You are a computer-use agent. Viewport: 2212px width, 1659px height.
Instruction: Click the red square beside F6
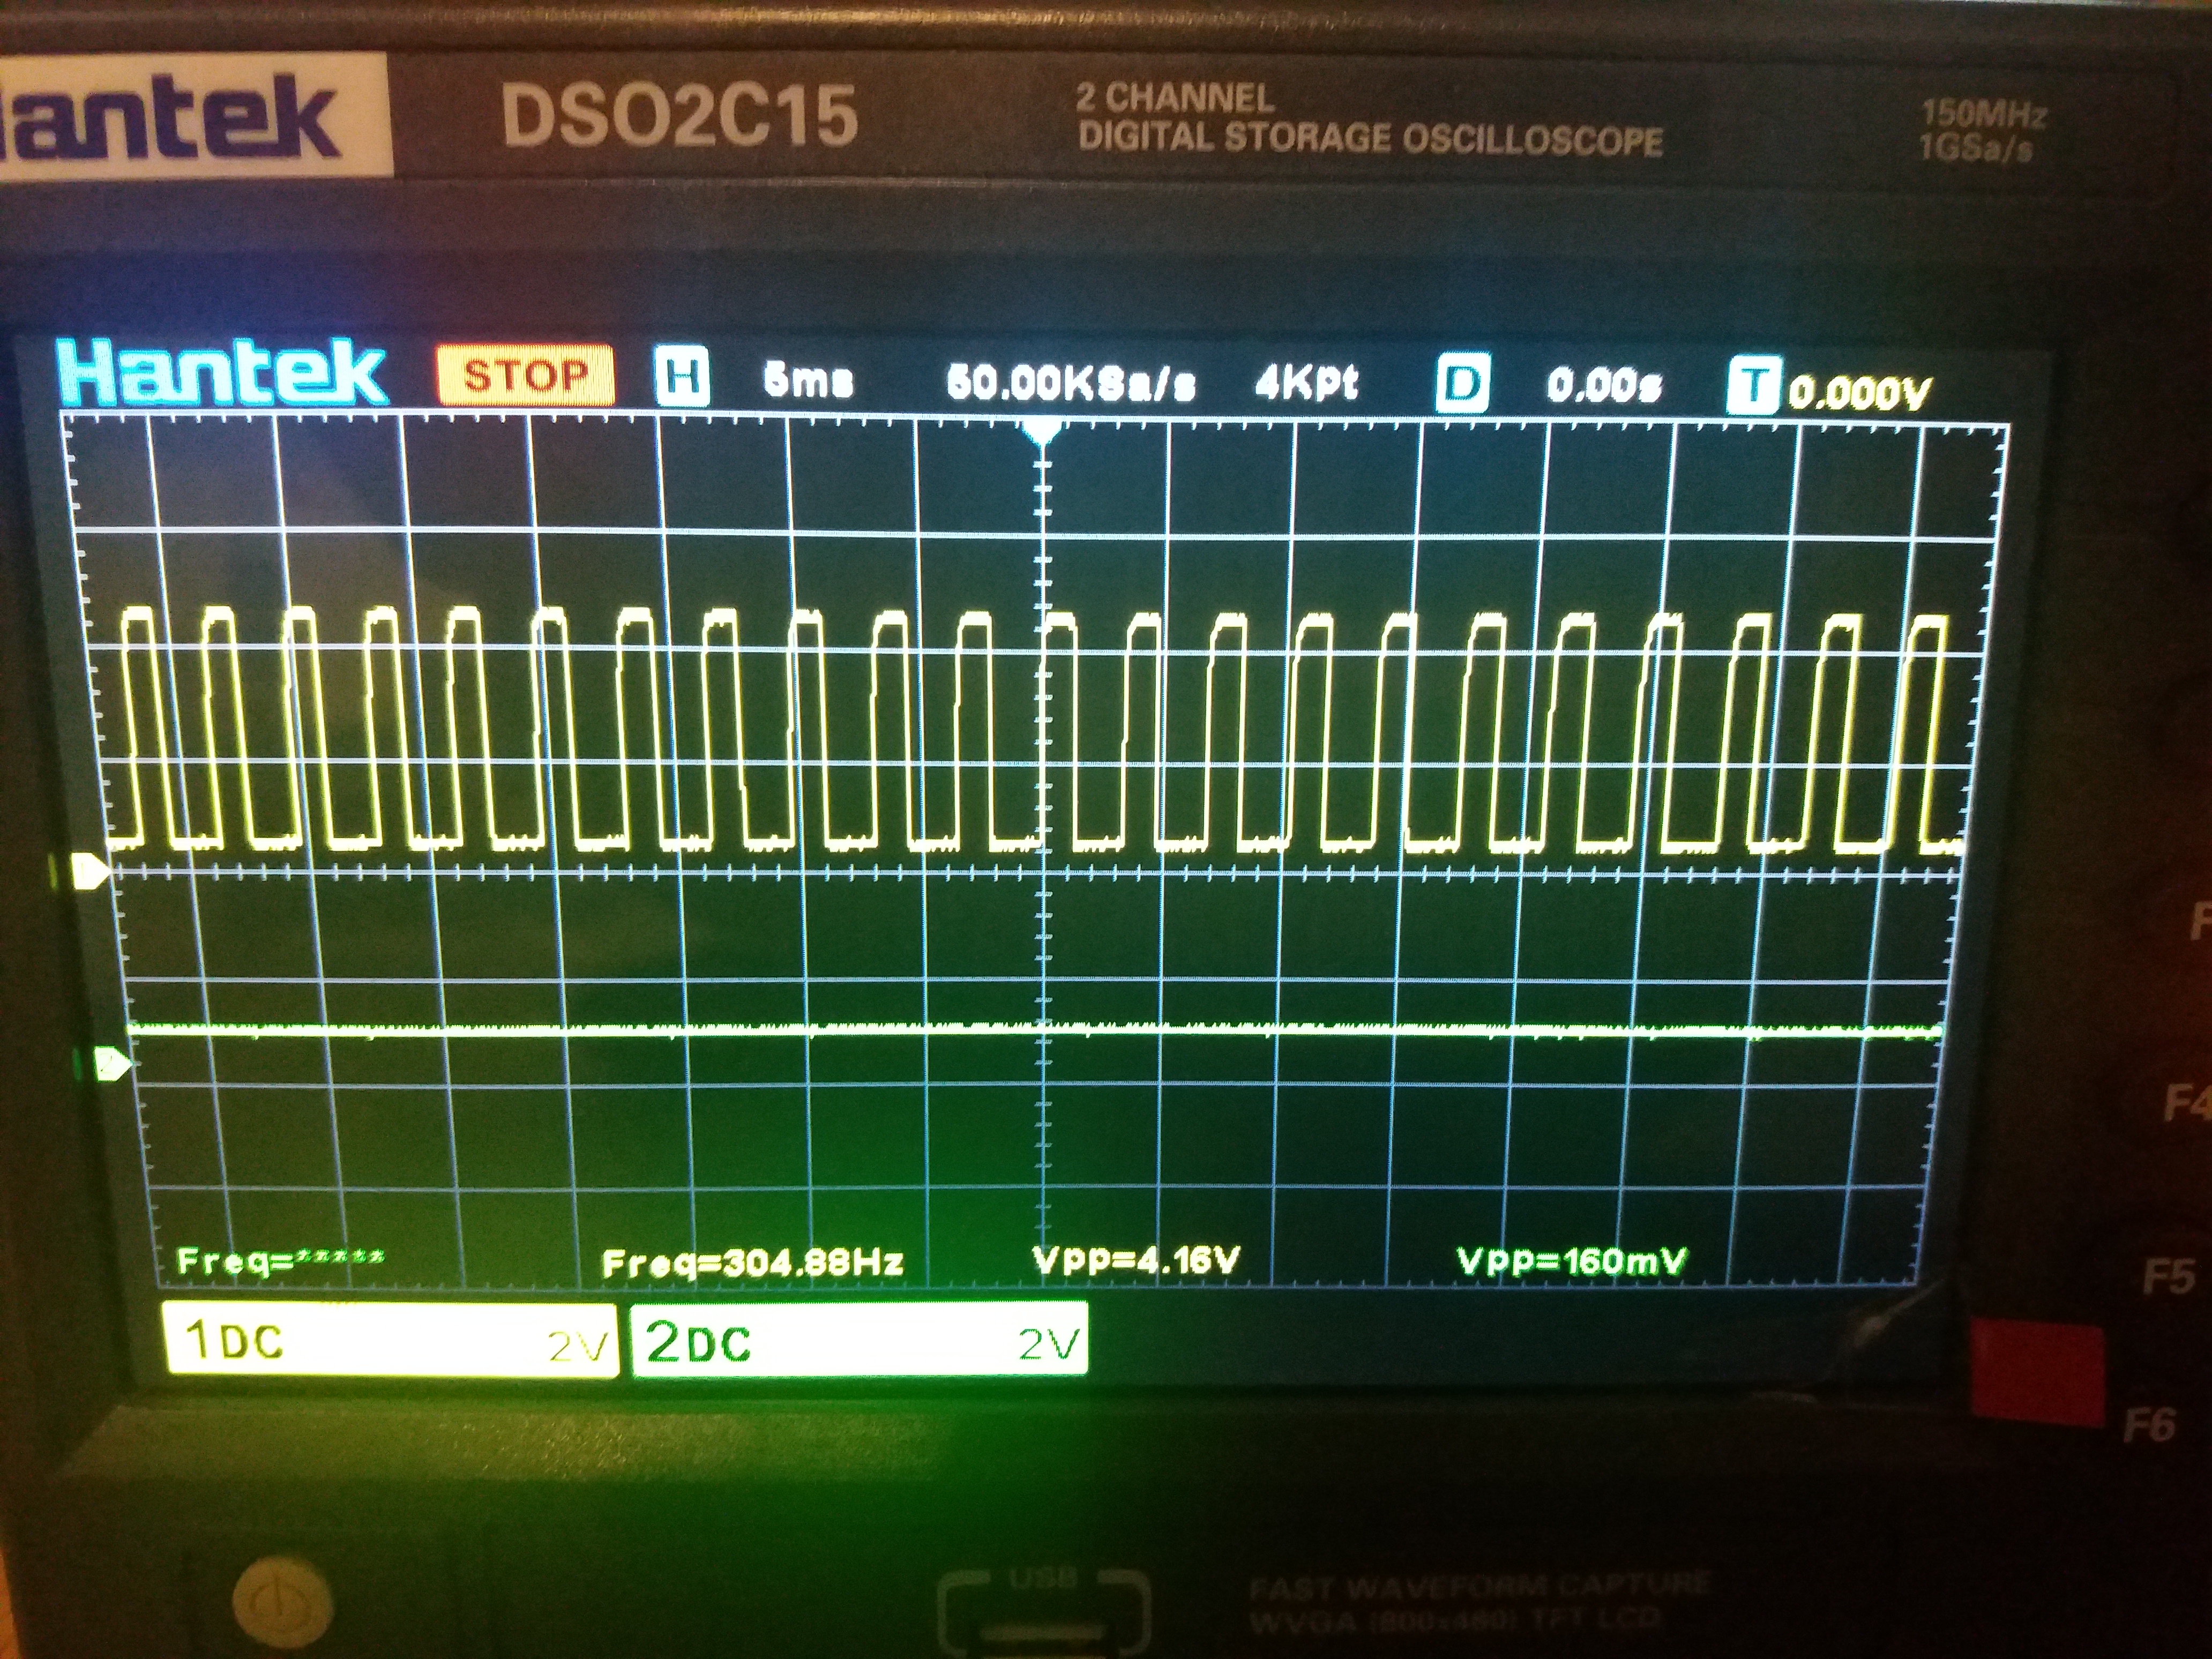(2037, 1373)
